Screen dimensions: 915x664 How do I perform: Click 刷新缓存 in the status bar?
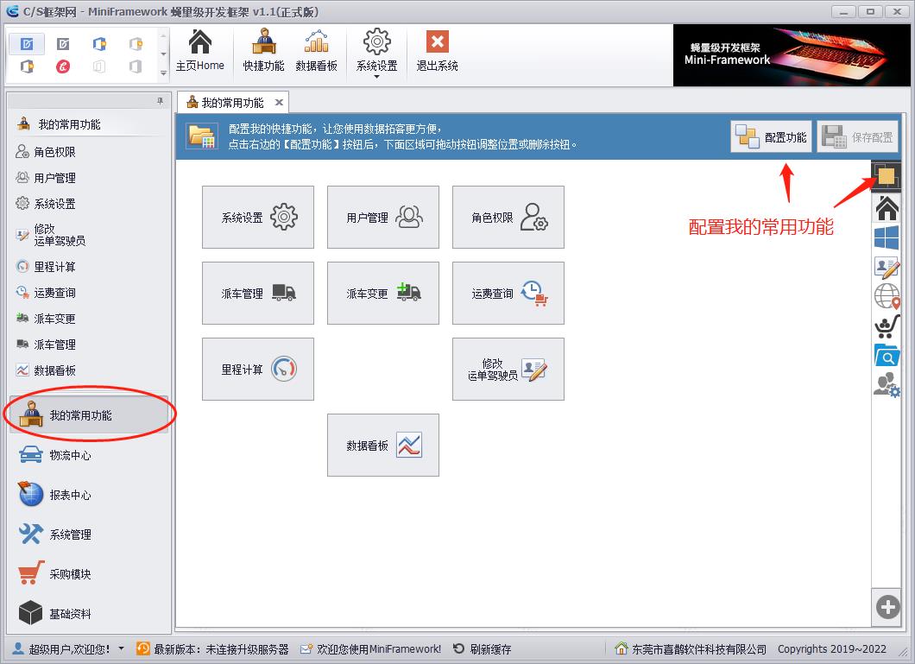point(483,648)
